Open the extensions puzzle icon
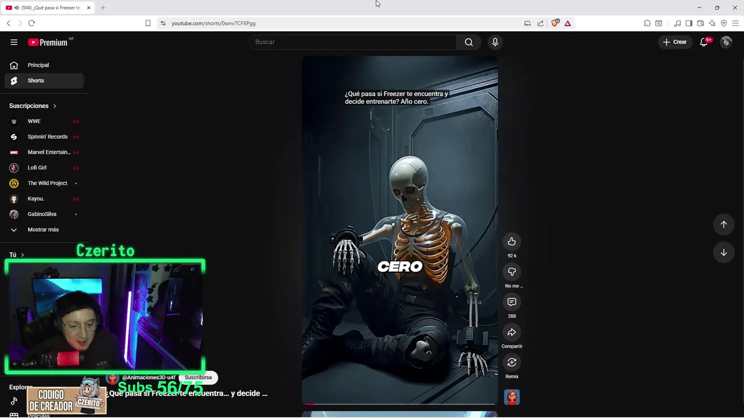Image resolution: width=744 pixels, height=418 pixels. tap(647, 23)
